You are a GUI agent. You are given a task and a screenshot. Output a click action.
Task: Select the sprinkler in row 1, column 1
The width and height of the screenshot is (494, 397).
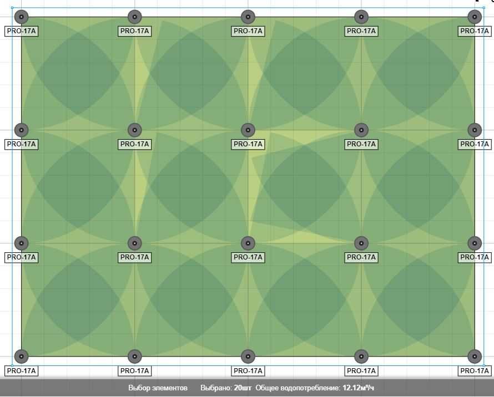22,17
